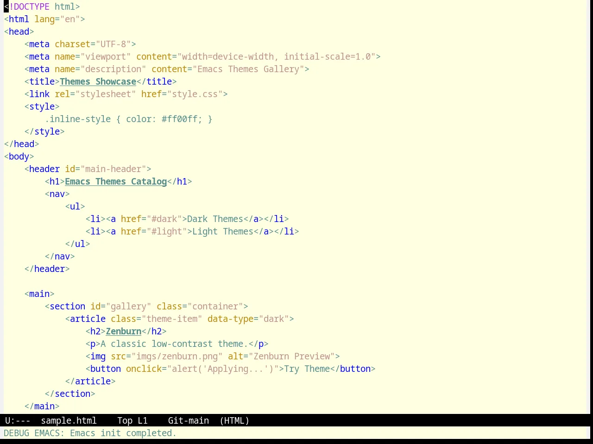The height and width of the screenshot is (444, 593).
Task: Click the opening <main> tag
Action: (39, 294)
